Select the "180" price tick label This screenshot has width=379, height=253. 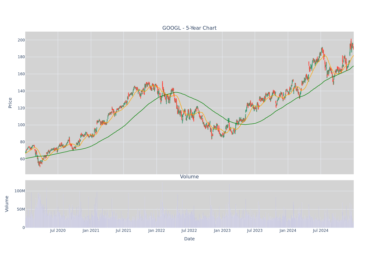coord(21,57)
